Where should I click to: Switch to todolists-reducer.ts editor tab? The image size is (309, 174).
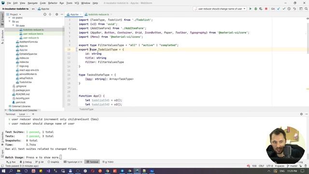tap(98, 14)
